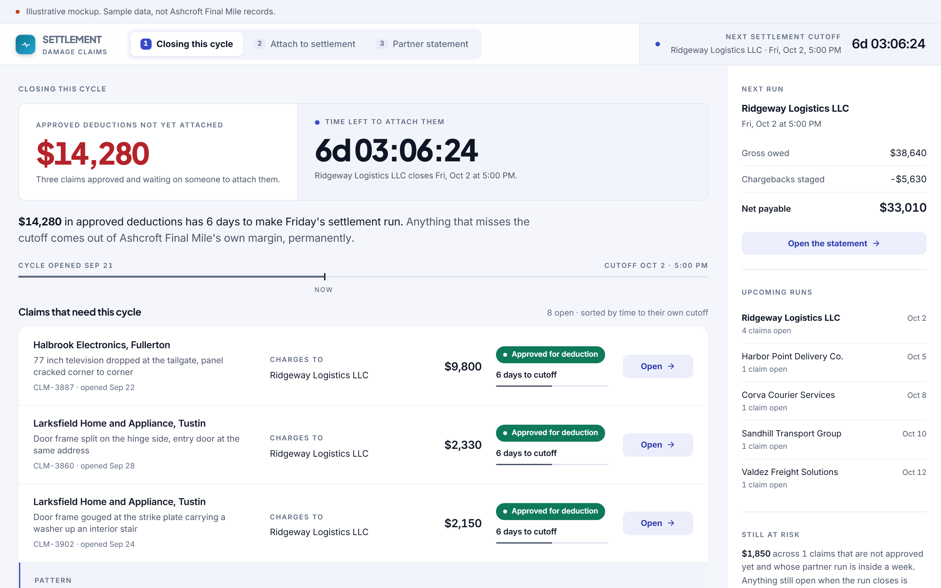The width and height of the screenshot is (941, 588).
Task: Click Approved for deduction badge on $2,330 claim
Action: [550, 433]
